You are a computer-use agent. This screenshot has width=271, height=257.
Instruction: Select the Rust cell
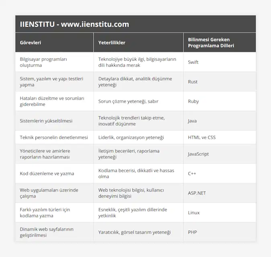click(x=193, y=82)
